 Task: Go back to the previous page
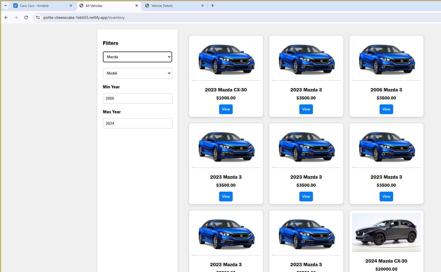click(x=6, y=17)
